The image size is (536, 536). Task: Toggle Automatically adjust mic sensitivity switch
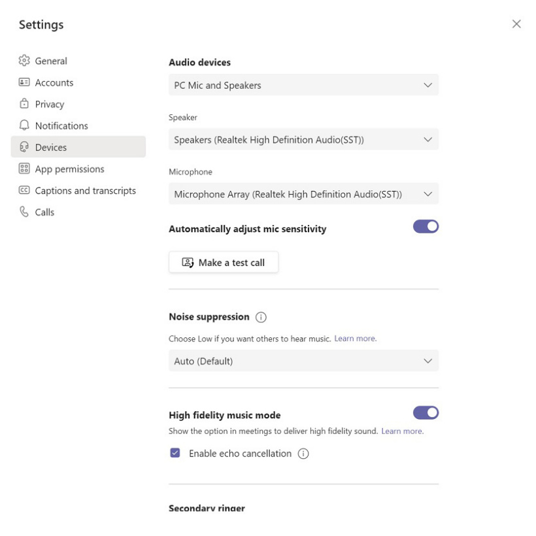426,227
